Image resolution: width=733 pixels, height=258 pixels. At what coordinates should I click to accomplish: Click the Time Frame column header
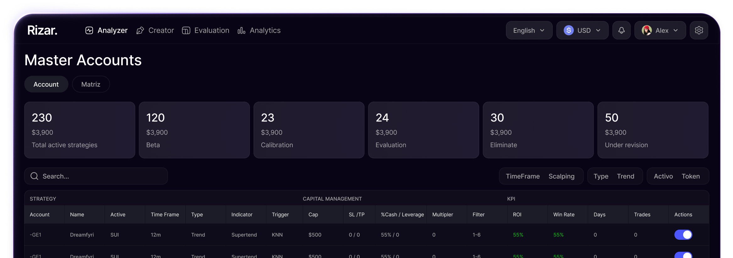pyautogui.click(x=165, y=214)
